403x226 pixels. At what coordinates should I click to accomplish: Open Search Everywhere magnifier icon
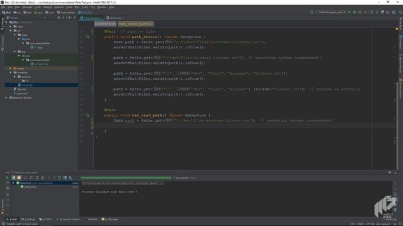400,13
